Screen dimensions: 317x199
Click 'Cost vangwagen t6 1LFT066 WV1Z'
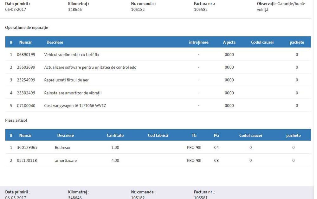(x=75, y=106)
